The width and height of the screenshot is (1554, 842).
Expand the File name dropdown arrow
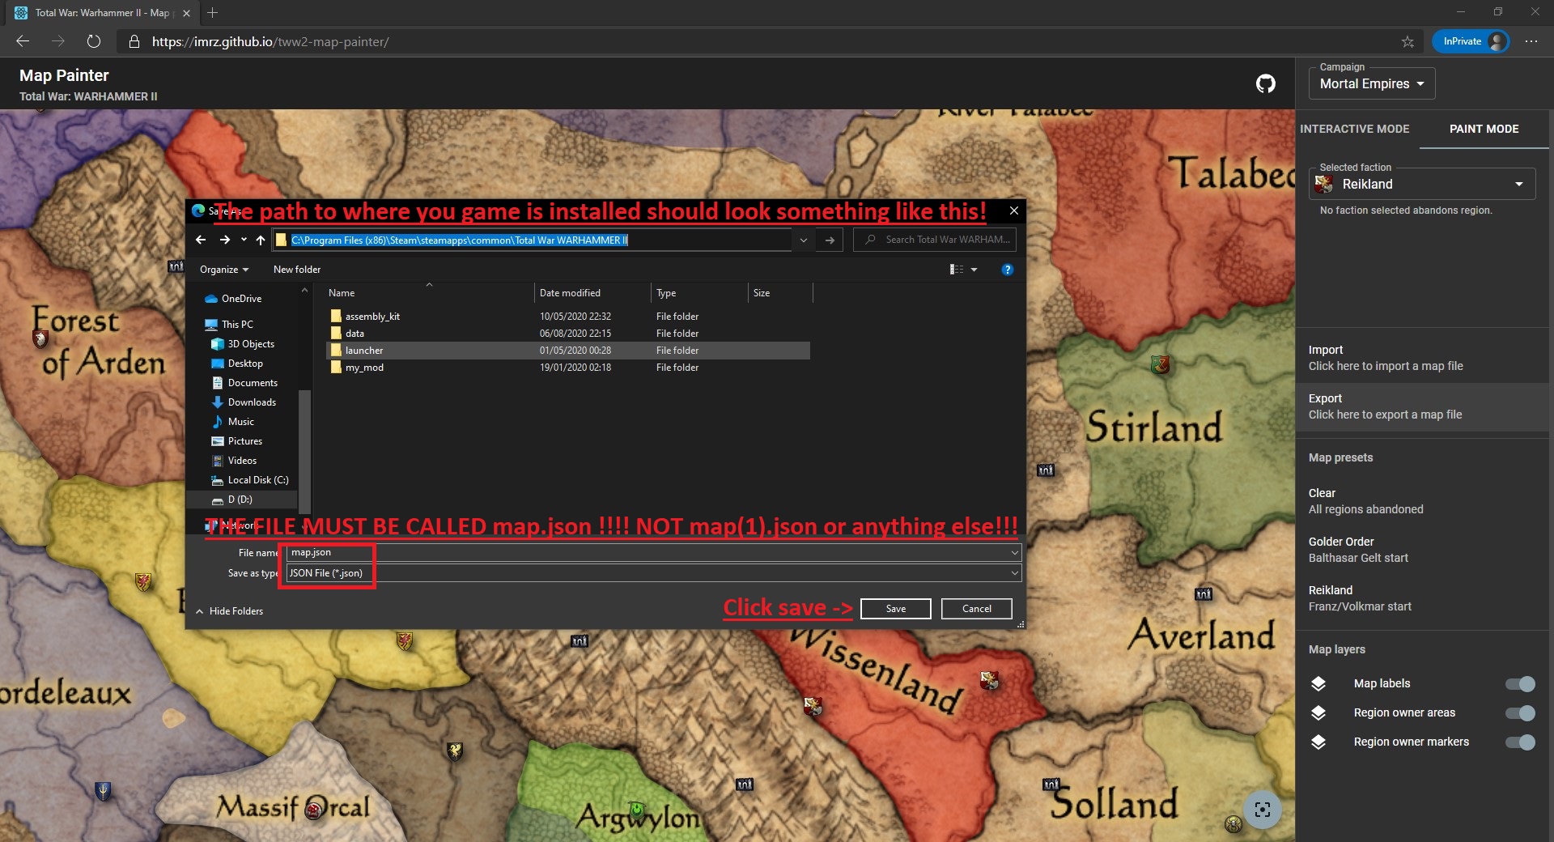pos(1014,552)
